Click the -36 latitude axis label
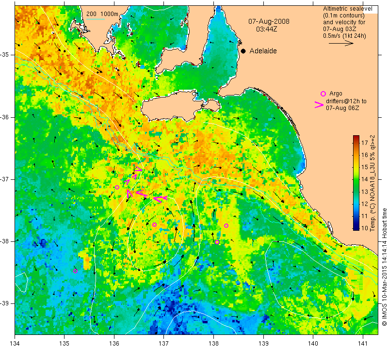 click(5, 117)
